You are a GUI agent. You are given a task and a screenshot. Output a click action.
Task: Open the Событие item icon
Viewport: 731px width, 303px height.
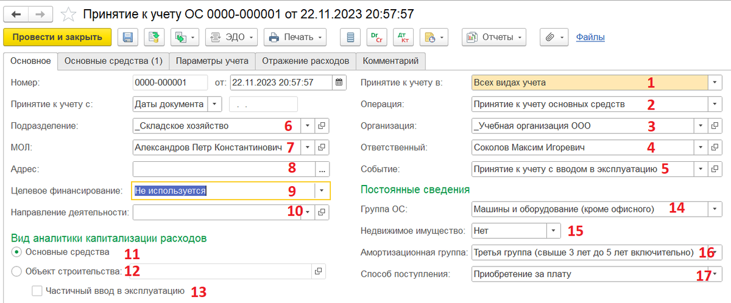tap(715, 169)
